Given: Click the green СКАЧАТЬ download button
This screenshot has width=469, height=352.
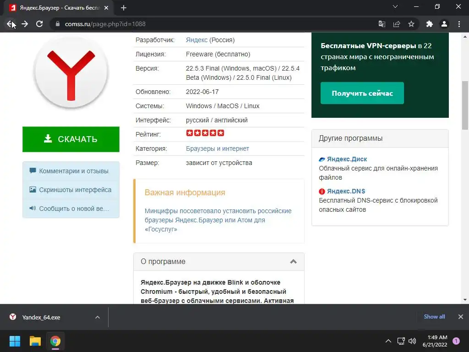Looking at the screenshot, I should [71, 139].
